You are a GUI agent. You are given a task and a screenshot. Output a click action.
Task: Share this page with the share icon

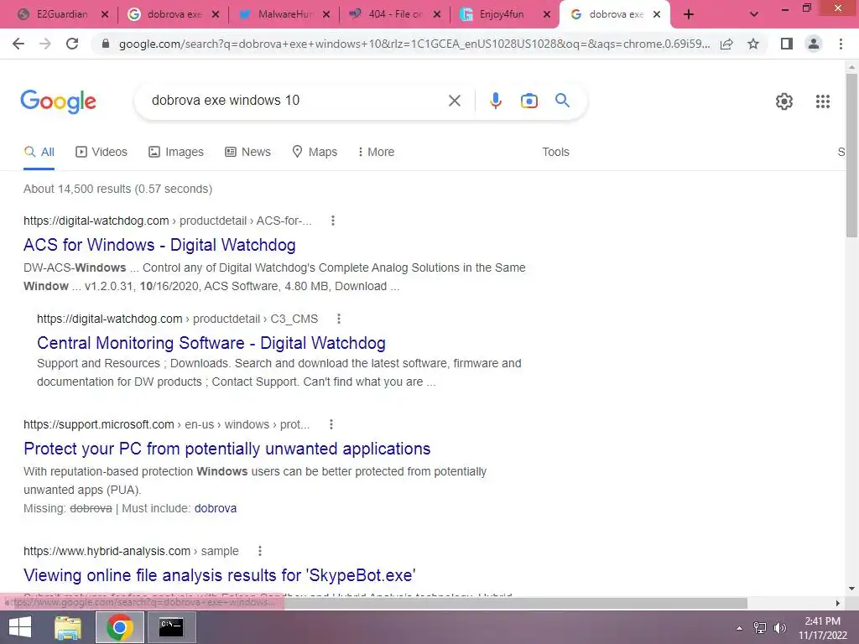(x=726, y=44)
